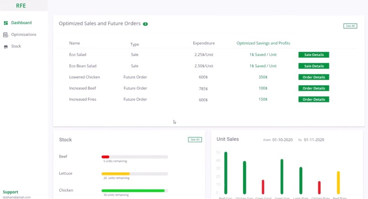Image resolution: width=368 pixels, height=199 pixels.
Task: Open Sale Details for Eco Bean Salad
Action: tap(314, 66)
